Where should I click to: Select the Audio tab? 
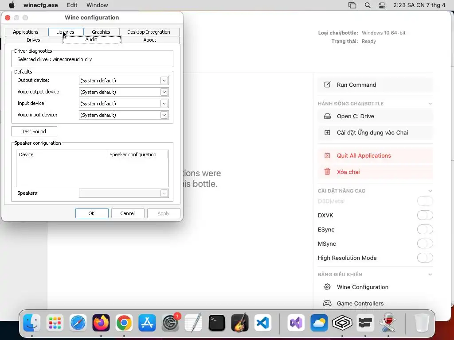point(91,39)
